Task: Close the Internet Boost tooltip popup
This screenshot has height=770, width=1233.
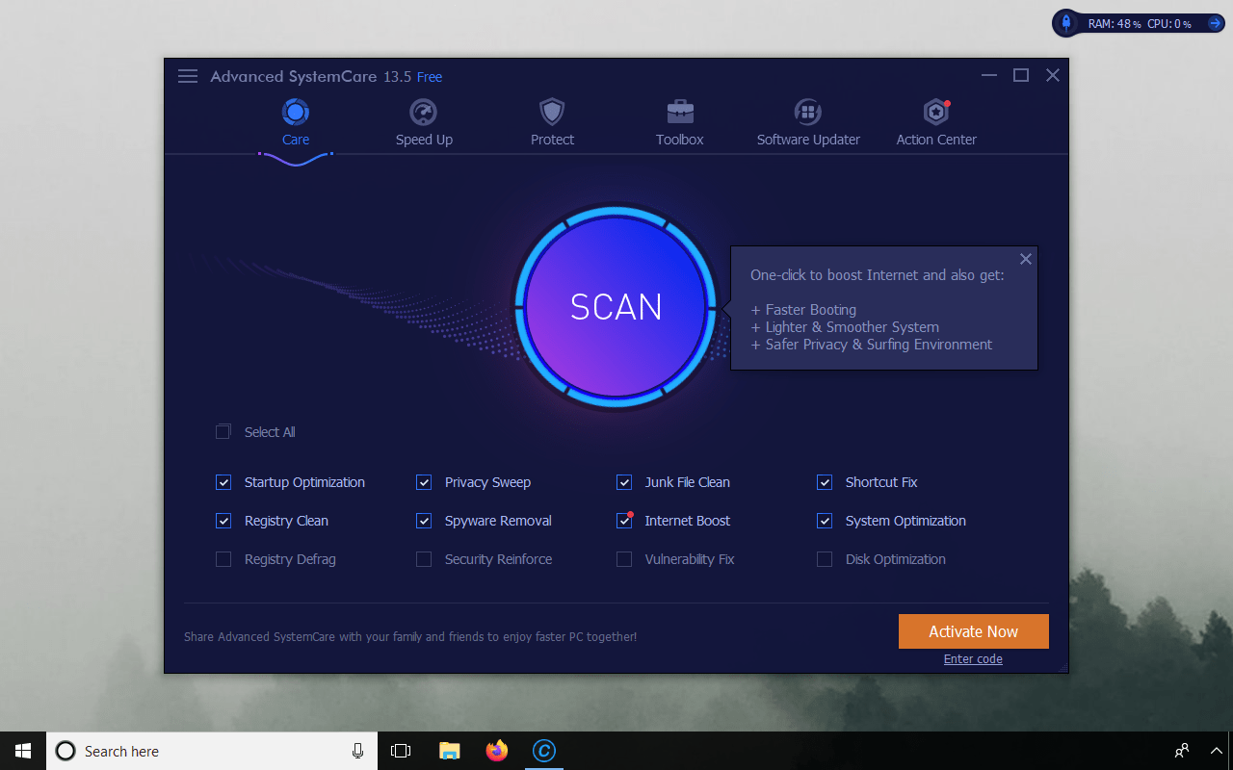Action: (x=1026, y=259)
